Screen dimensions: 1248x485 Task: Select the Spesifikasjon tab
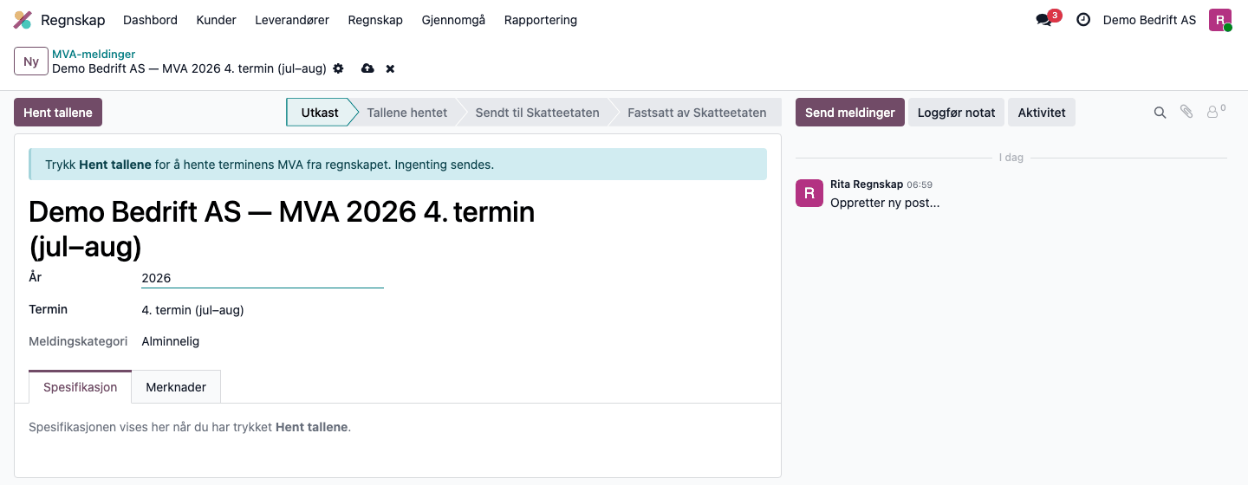tap(81, 387)
